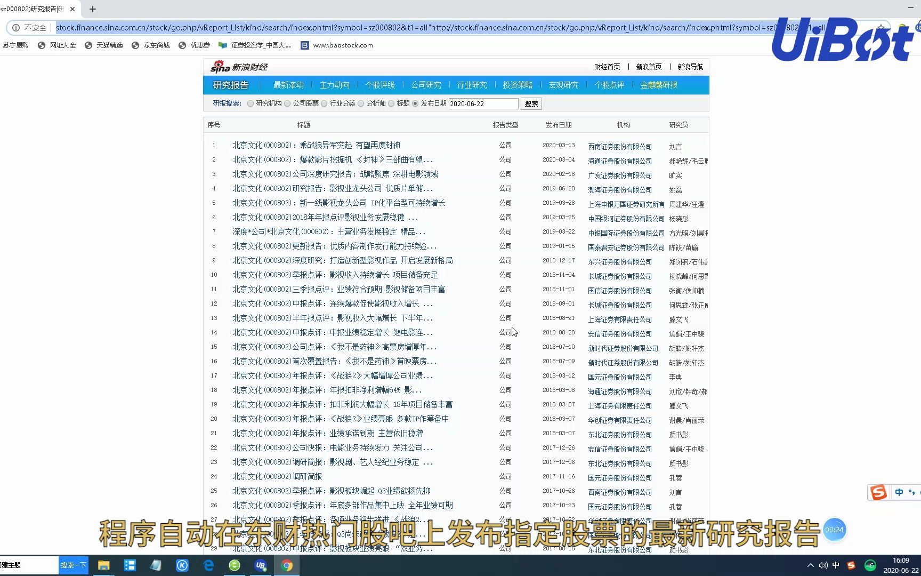
Task: Click analyst 杨晓彤
Action: coord(678,219)
